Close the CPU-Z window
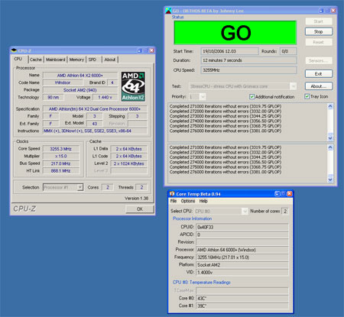The image size is (344, 317). click(x=151, y=50)
